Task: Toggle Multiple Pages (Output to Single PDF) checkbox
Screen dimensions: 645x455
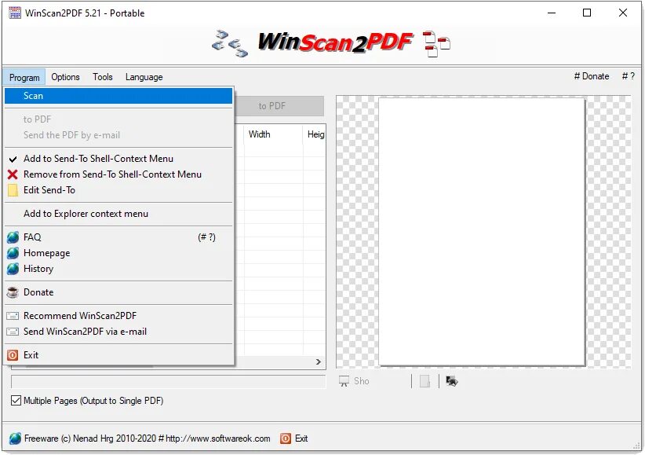Action: 16,400
